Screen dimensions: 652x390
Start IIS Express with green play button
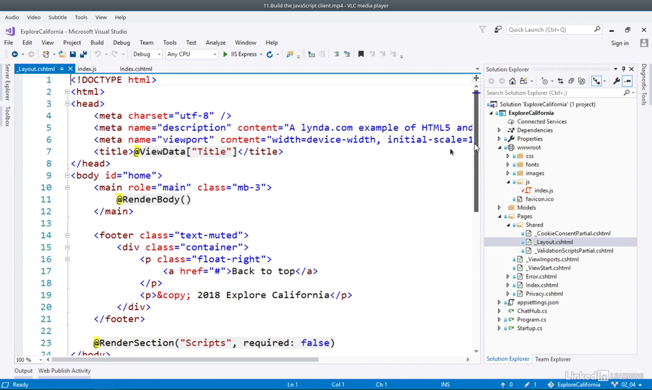point(225,54)
